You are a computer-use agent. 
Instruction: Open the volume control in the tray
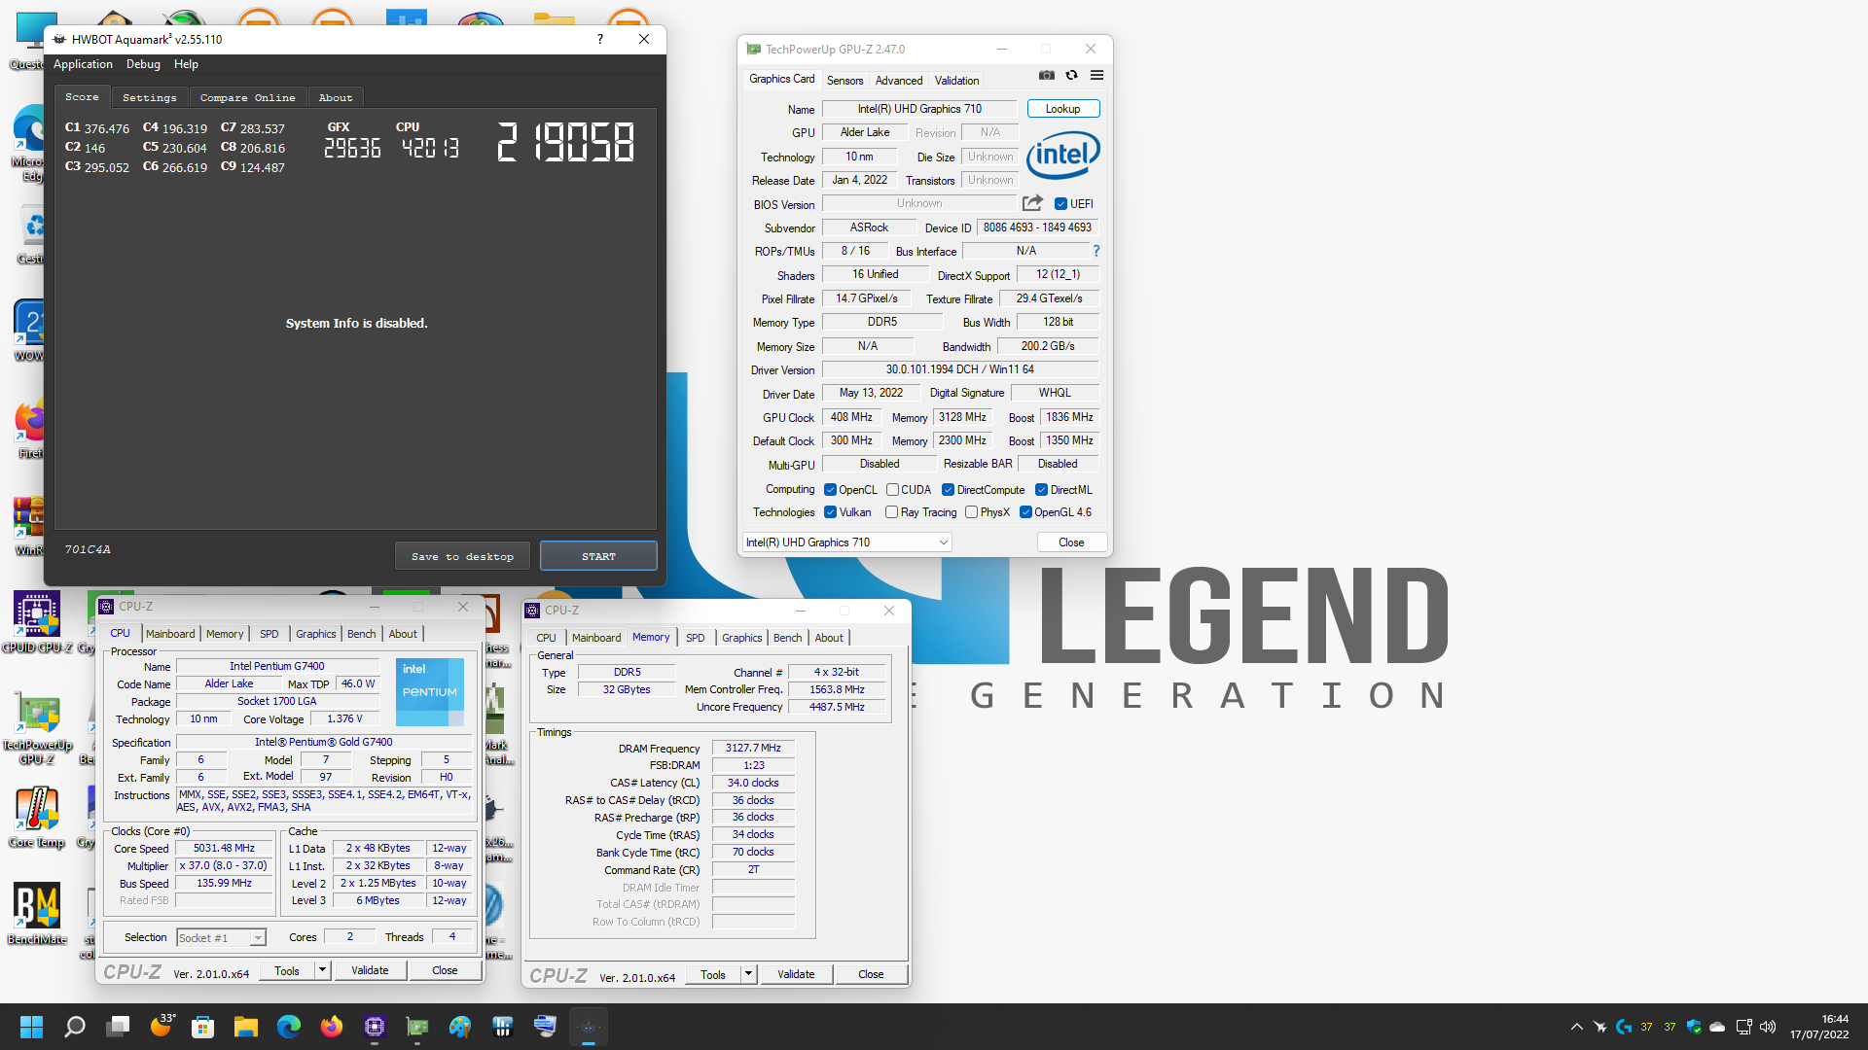click(x=1768, y=1027)
